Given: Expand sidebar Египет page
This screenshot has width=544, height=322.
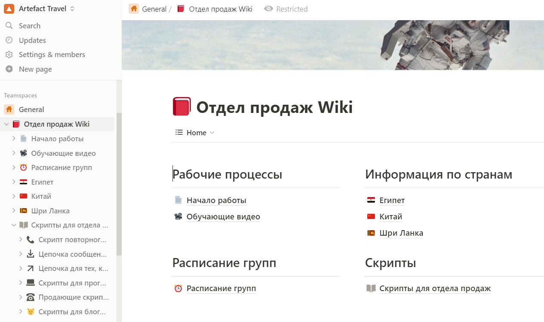Looking at the screenshot, I should tap(14, 182).
